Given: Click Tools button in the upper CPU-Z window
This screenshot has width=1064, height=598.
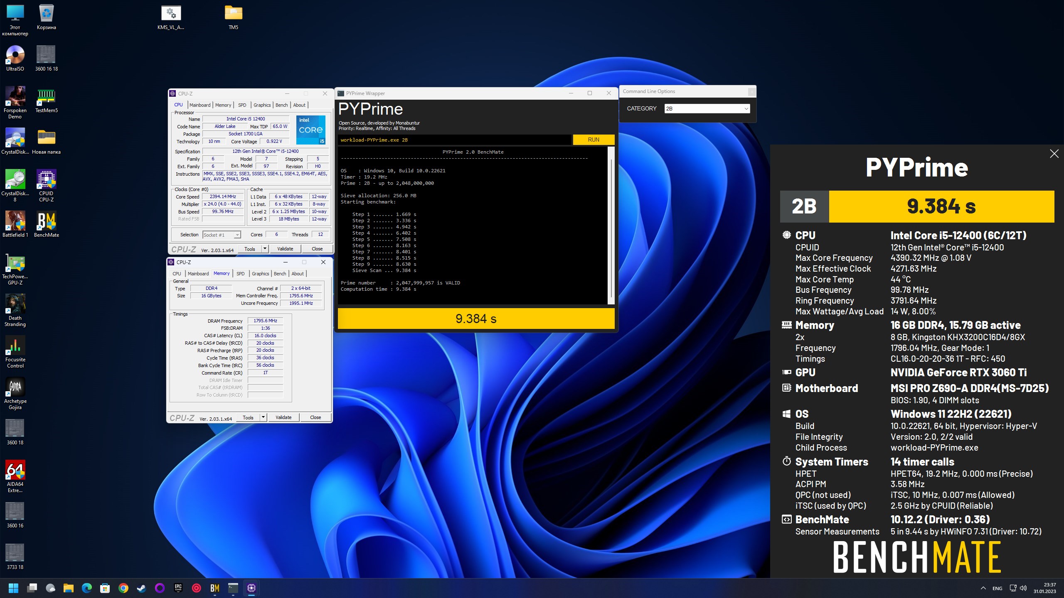Looking at the screenshot, I should [x=250, y=249].
